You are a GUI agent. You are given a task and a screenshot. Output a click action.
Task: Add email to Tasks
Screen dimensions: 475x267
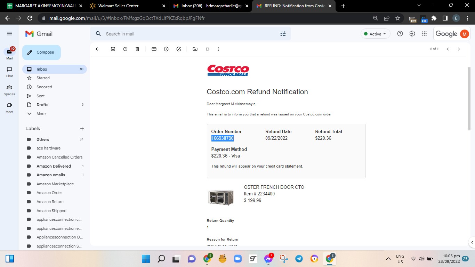[179, 49]
